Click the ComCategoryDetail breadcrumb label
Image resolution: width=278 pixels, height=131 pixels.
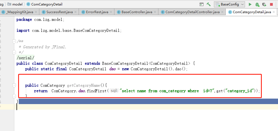47,4
